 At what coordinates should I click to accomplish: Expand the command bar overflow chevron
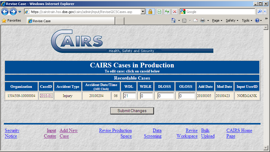266,19
